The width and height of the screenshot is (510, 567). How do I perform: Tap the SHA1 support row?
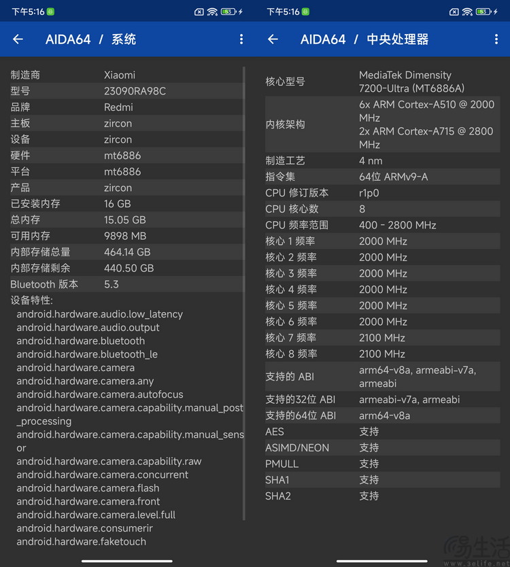(x=383, y=480)
